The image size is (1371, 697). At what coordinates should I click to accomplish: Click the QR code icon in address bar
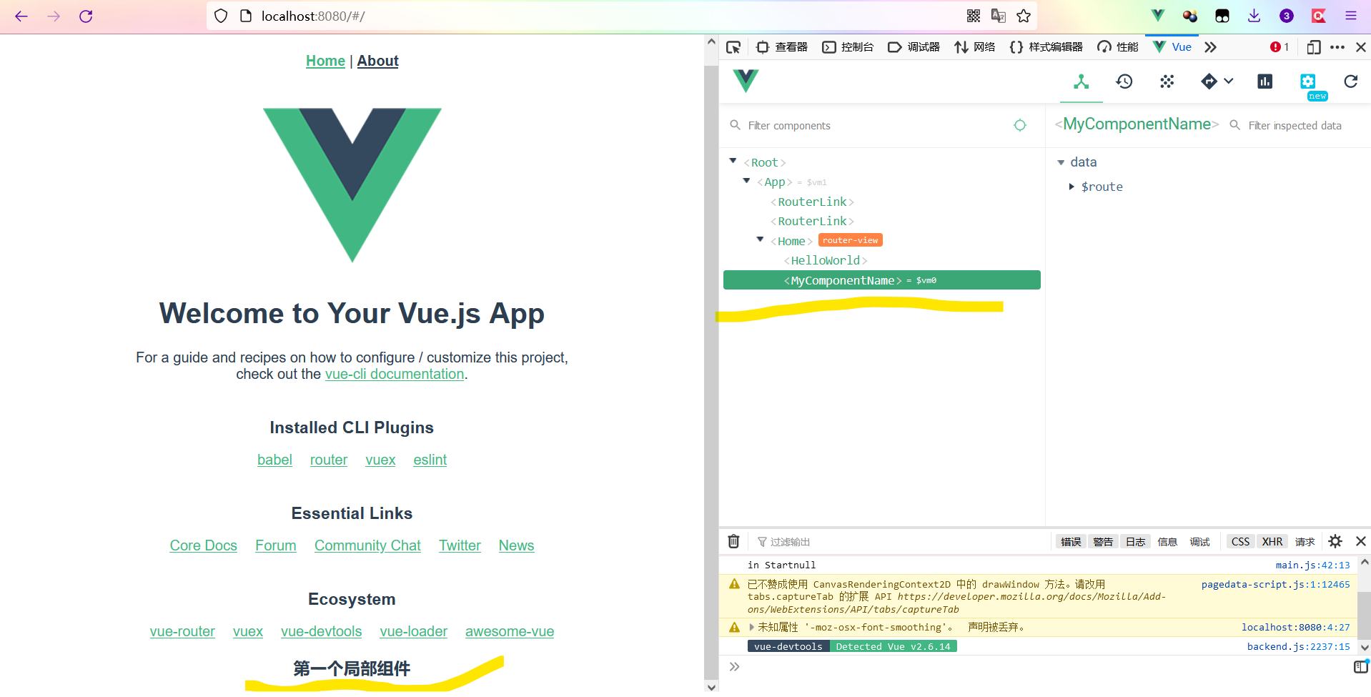point(973,16)
